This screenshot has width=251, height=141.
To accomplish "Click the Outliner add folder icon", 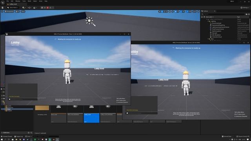I will coord(247,14).
